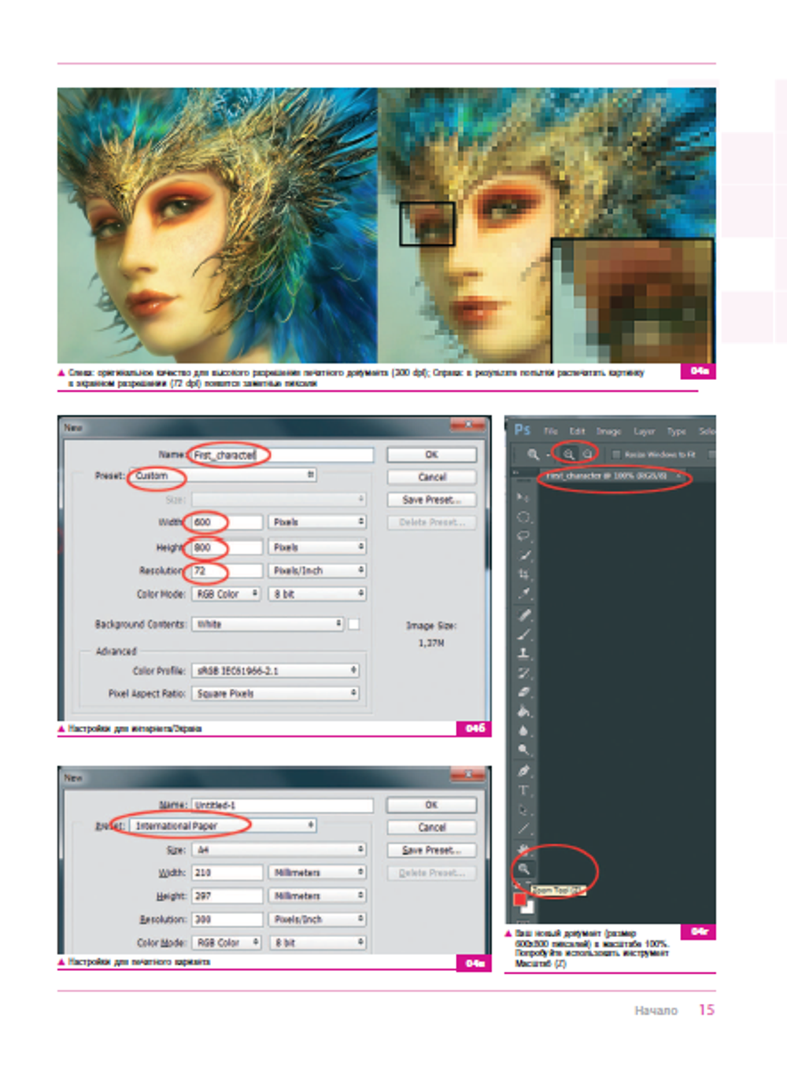
Task: Select the Move tool
Action: (x=523, y=496)
